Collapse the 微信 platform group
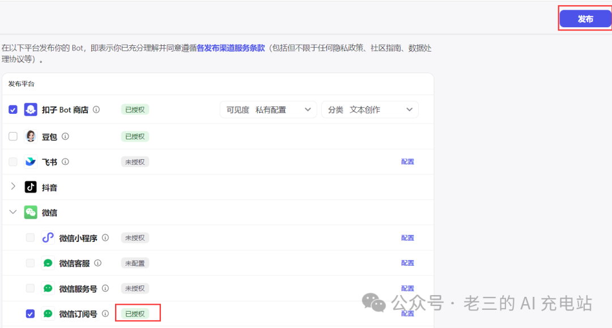Screen dimensions: 612x328 13,212
